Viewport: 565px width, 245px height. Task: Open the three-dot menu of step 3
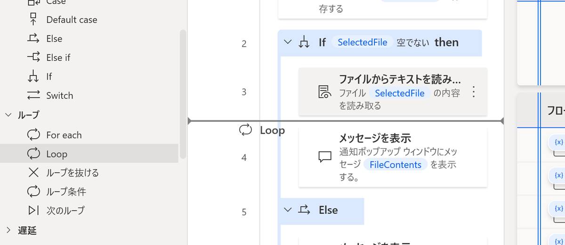pos(474,92)
